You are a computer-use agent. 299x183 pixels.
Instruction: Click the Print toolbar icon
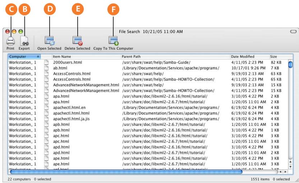coord(10,41)
